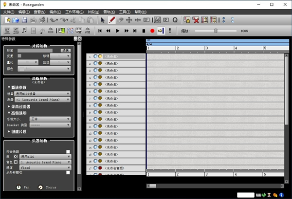The width and height of the screenshot is (292, 199).
Task: Open the Acoustic Grand Piano 音色 dropdown
Action: pos(45,162)
